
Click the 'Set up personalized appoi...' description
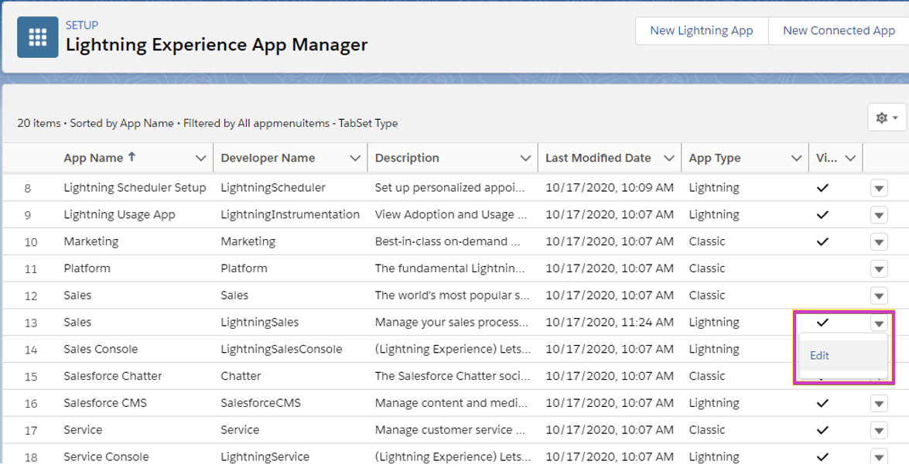pyautogui.click(x=449, y=188)
